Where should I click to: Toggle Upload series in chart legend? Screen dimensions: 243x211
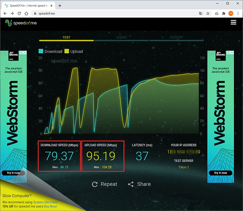pyautogui.click(x=74, y=51)
